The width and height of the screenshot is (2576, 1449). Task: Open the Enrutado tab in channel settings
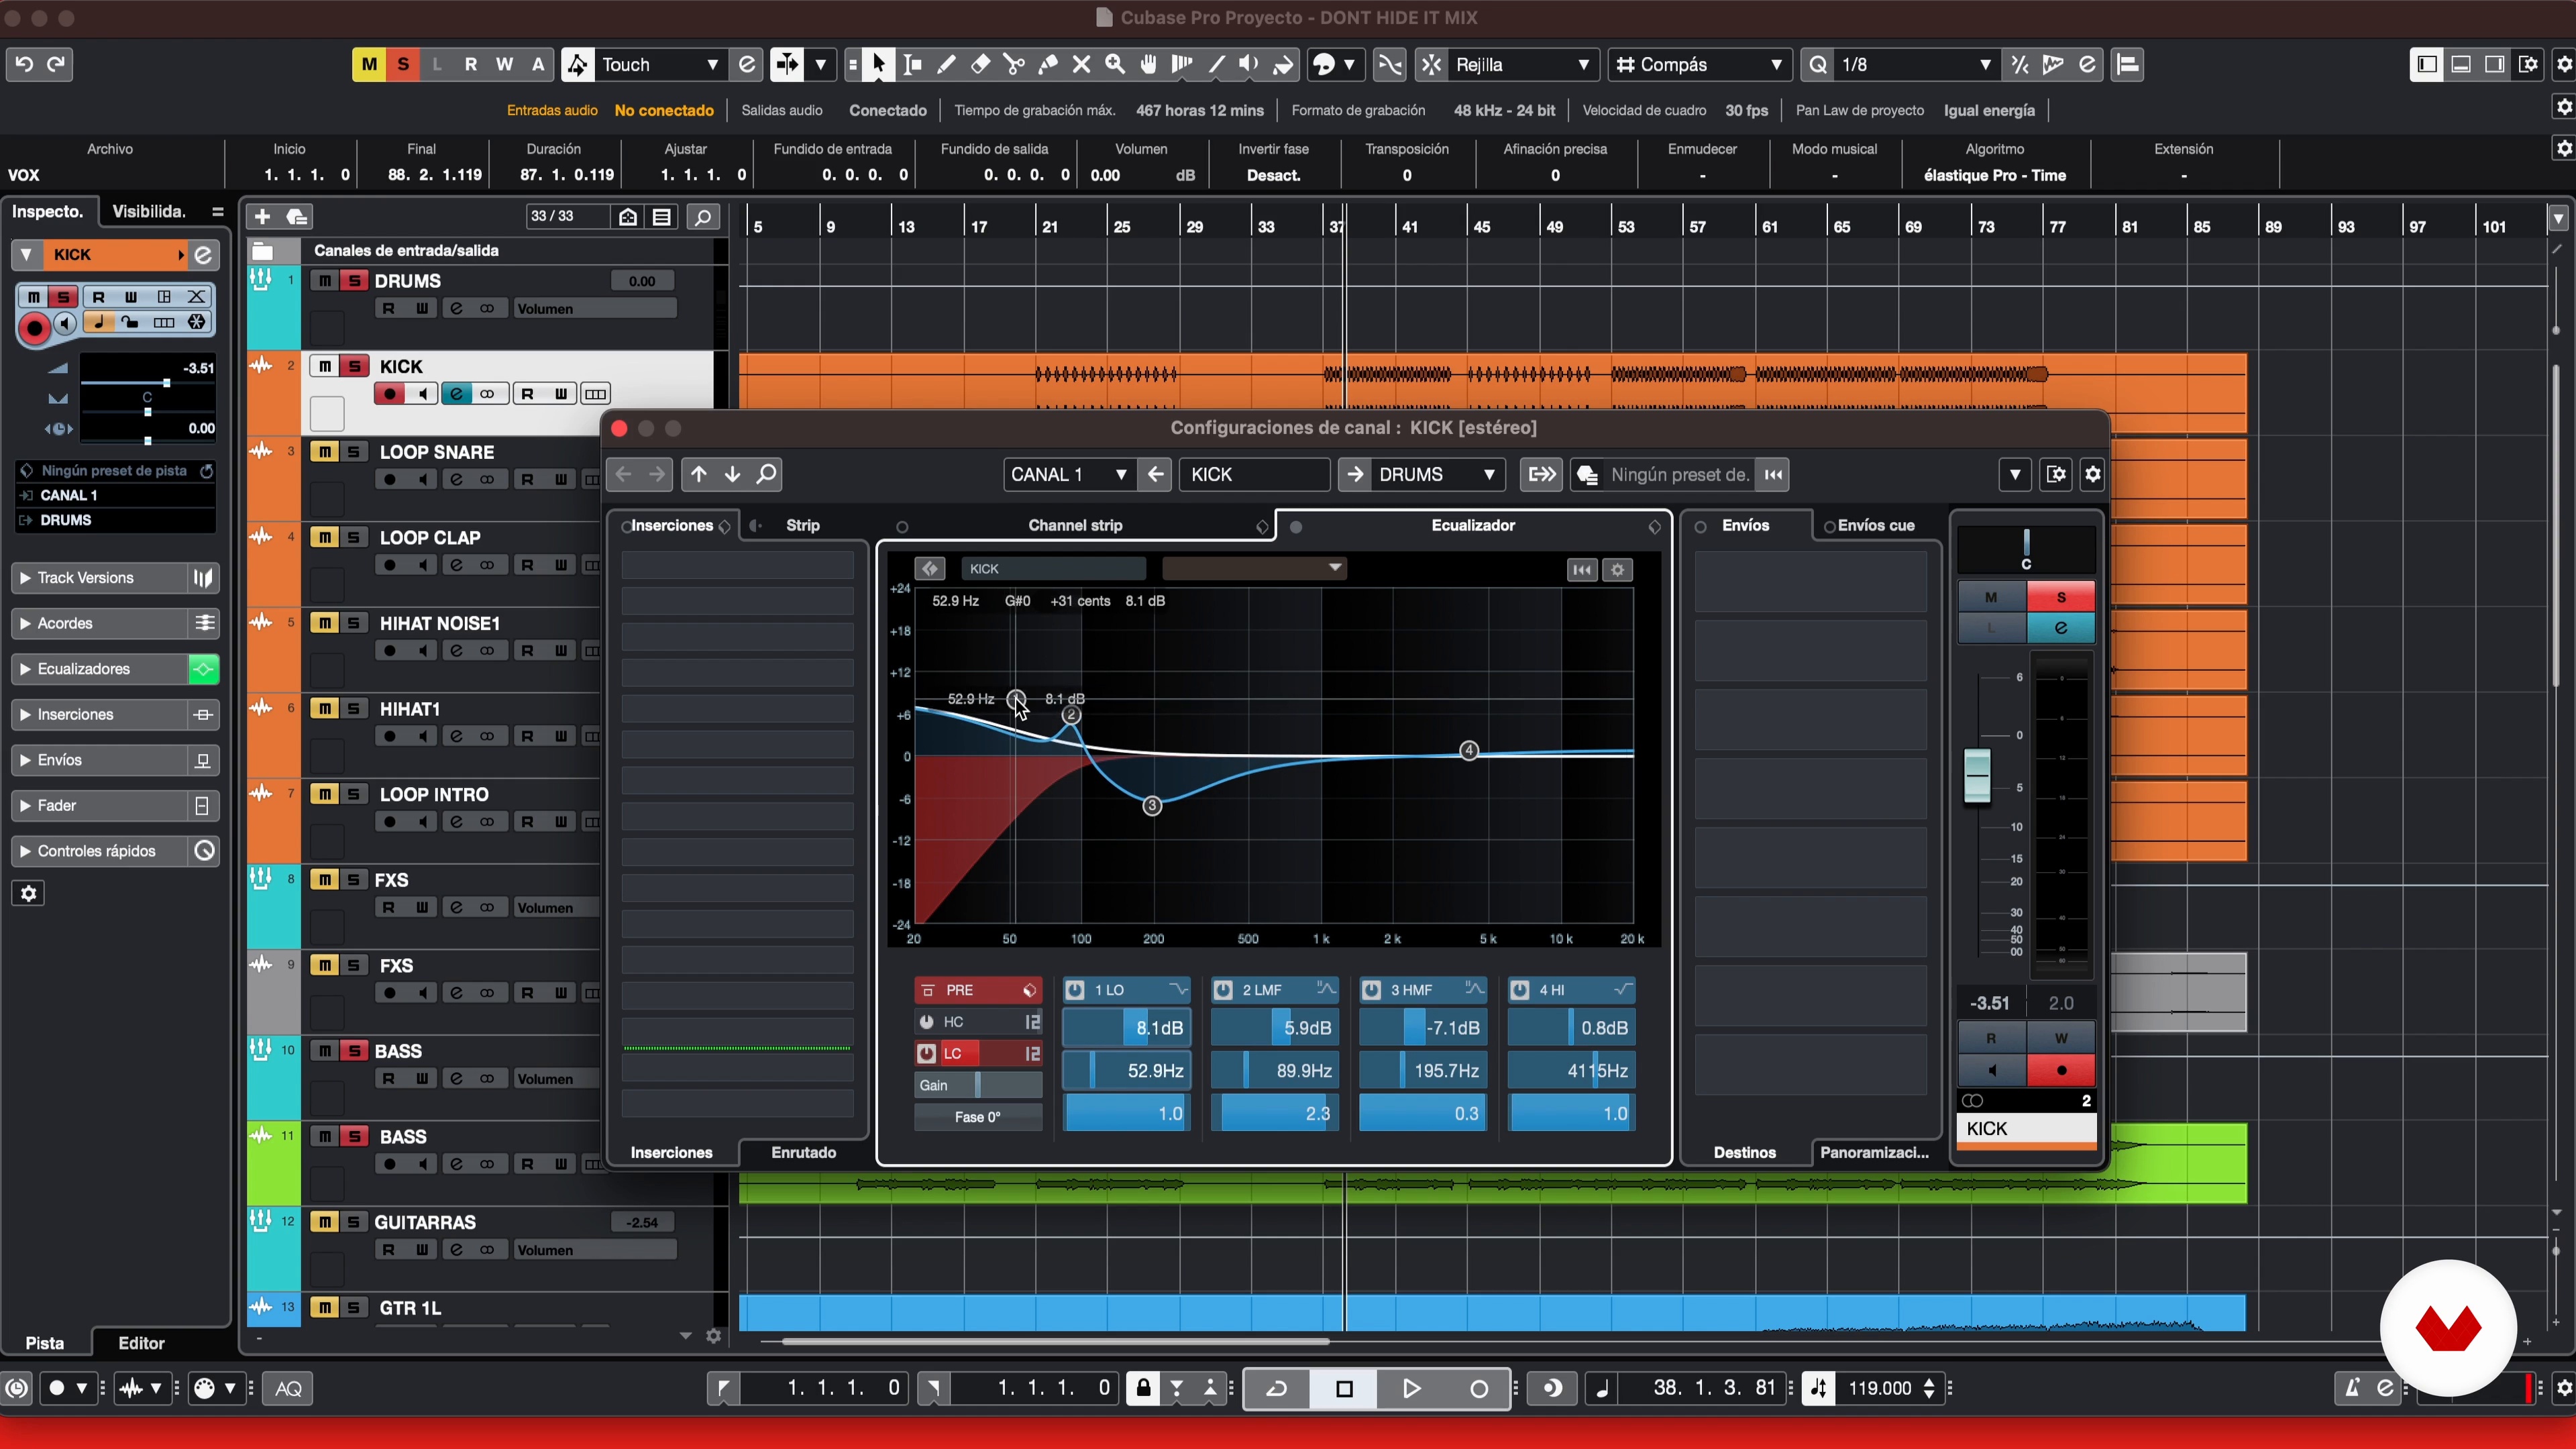tap(804, 1153)
